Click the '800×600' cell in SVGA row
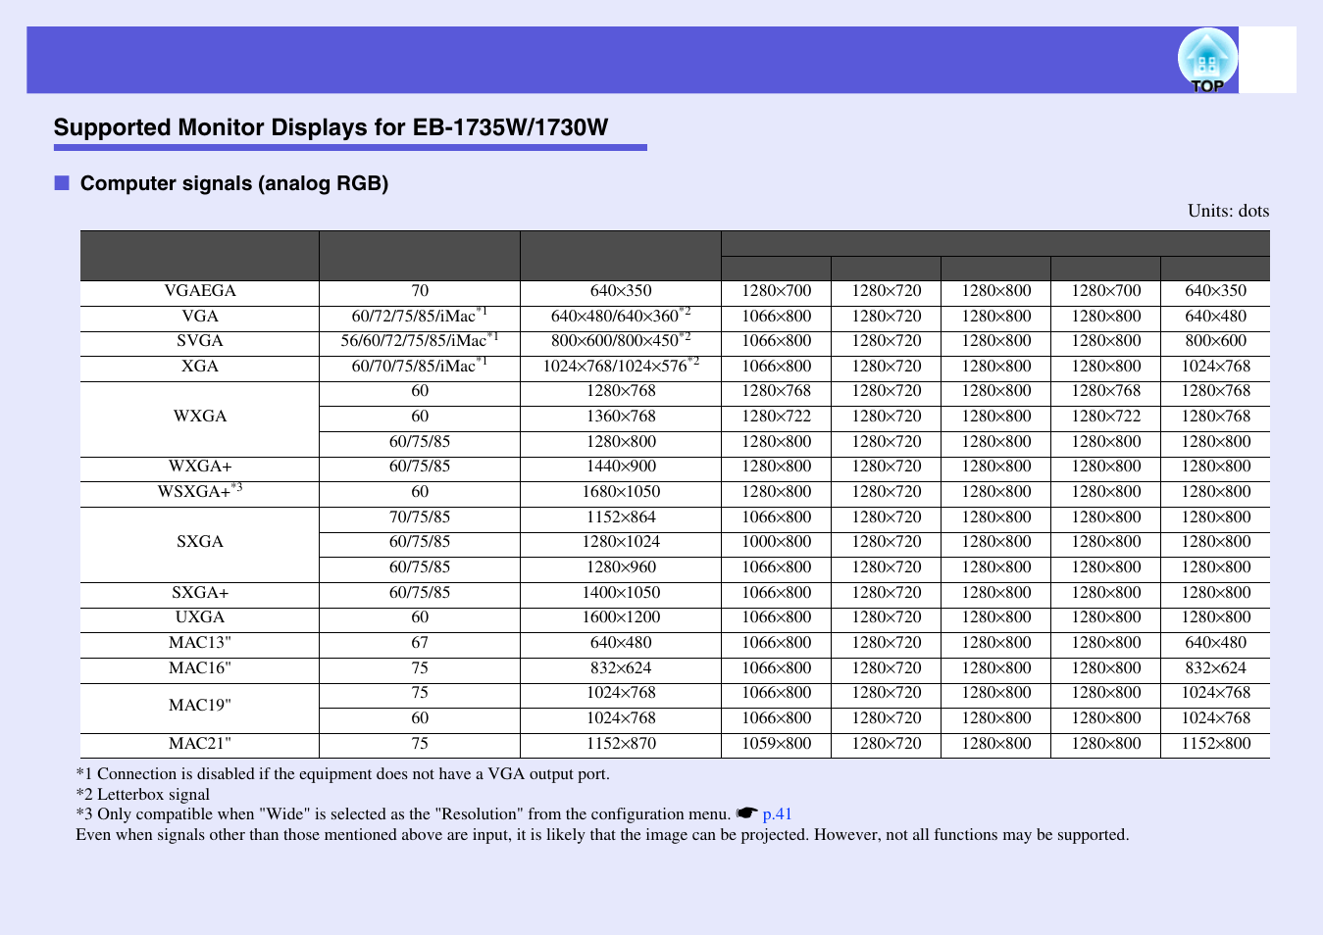This screenshot has height=935, width=1324. pyautogui.click(x=1216, y=341)
